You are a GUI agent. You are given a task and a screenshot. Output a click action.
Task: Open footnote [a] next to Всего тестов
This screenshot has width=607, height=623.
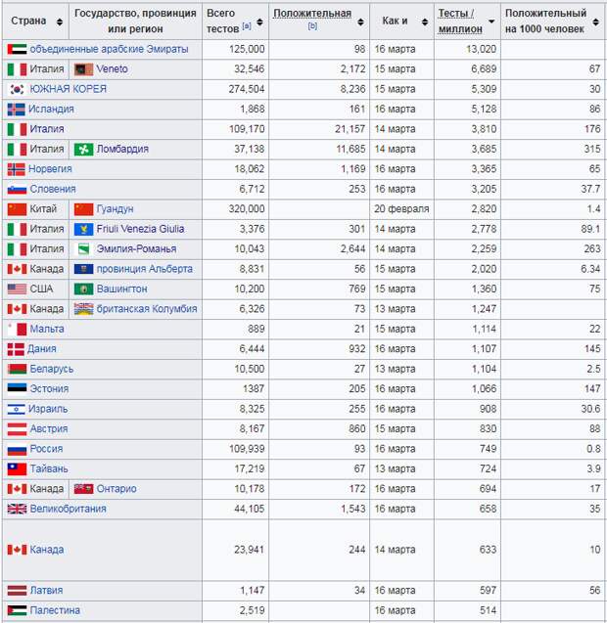tap(247, 26)
